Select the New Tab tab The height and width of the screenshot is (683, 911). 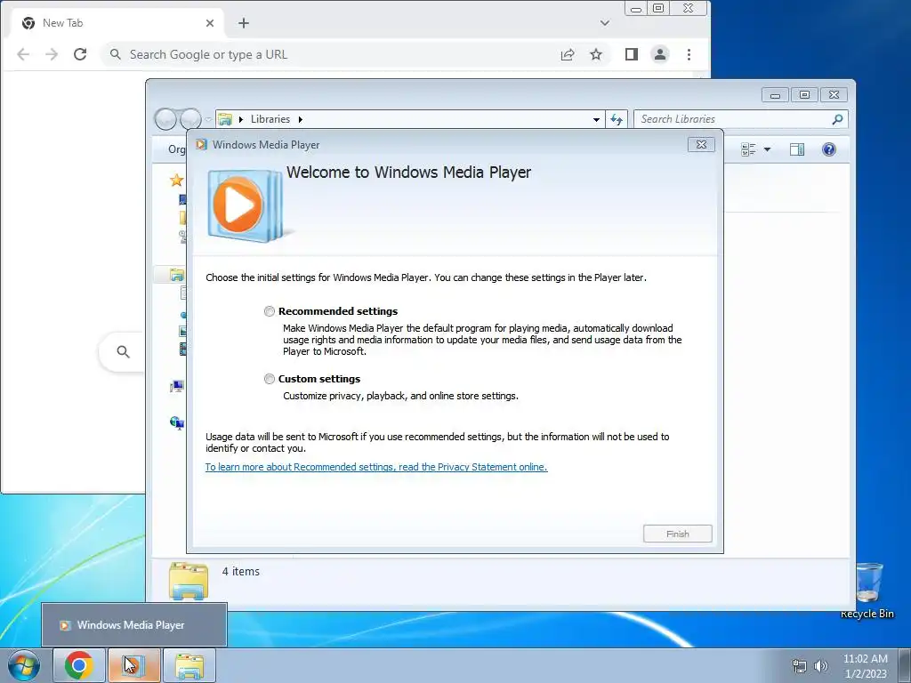point(117,23)
